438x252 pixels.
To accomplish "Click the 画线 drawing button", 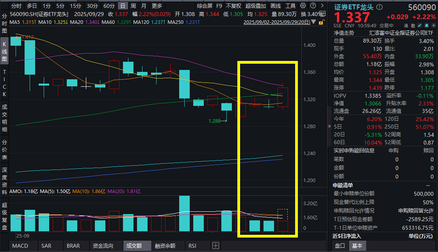I will click(276, 6).
